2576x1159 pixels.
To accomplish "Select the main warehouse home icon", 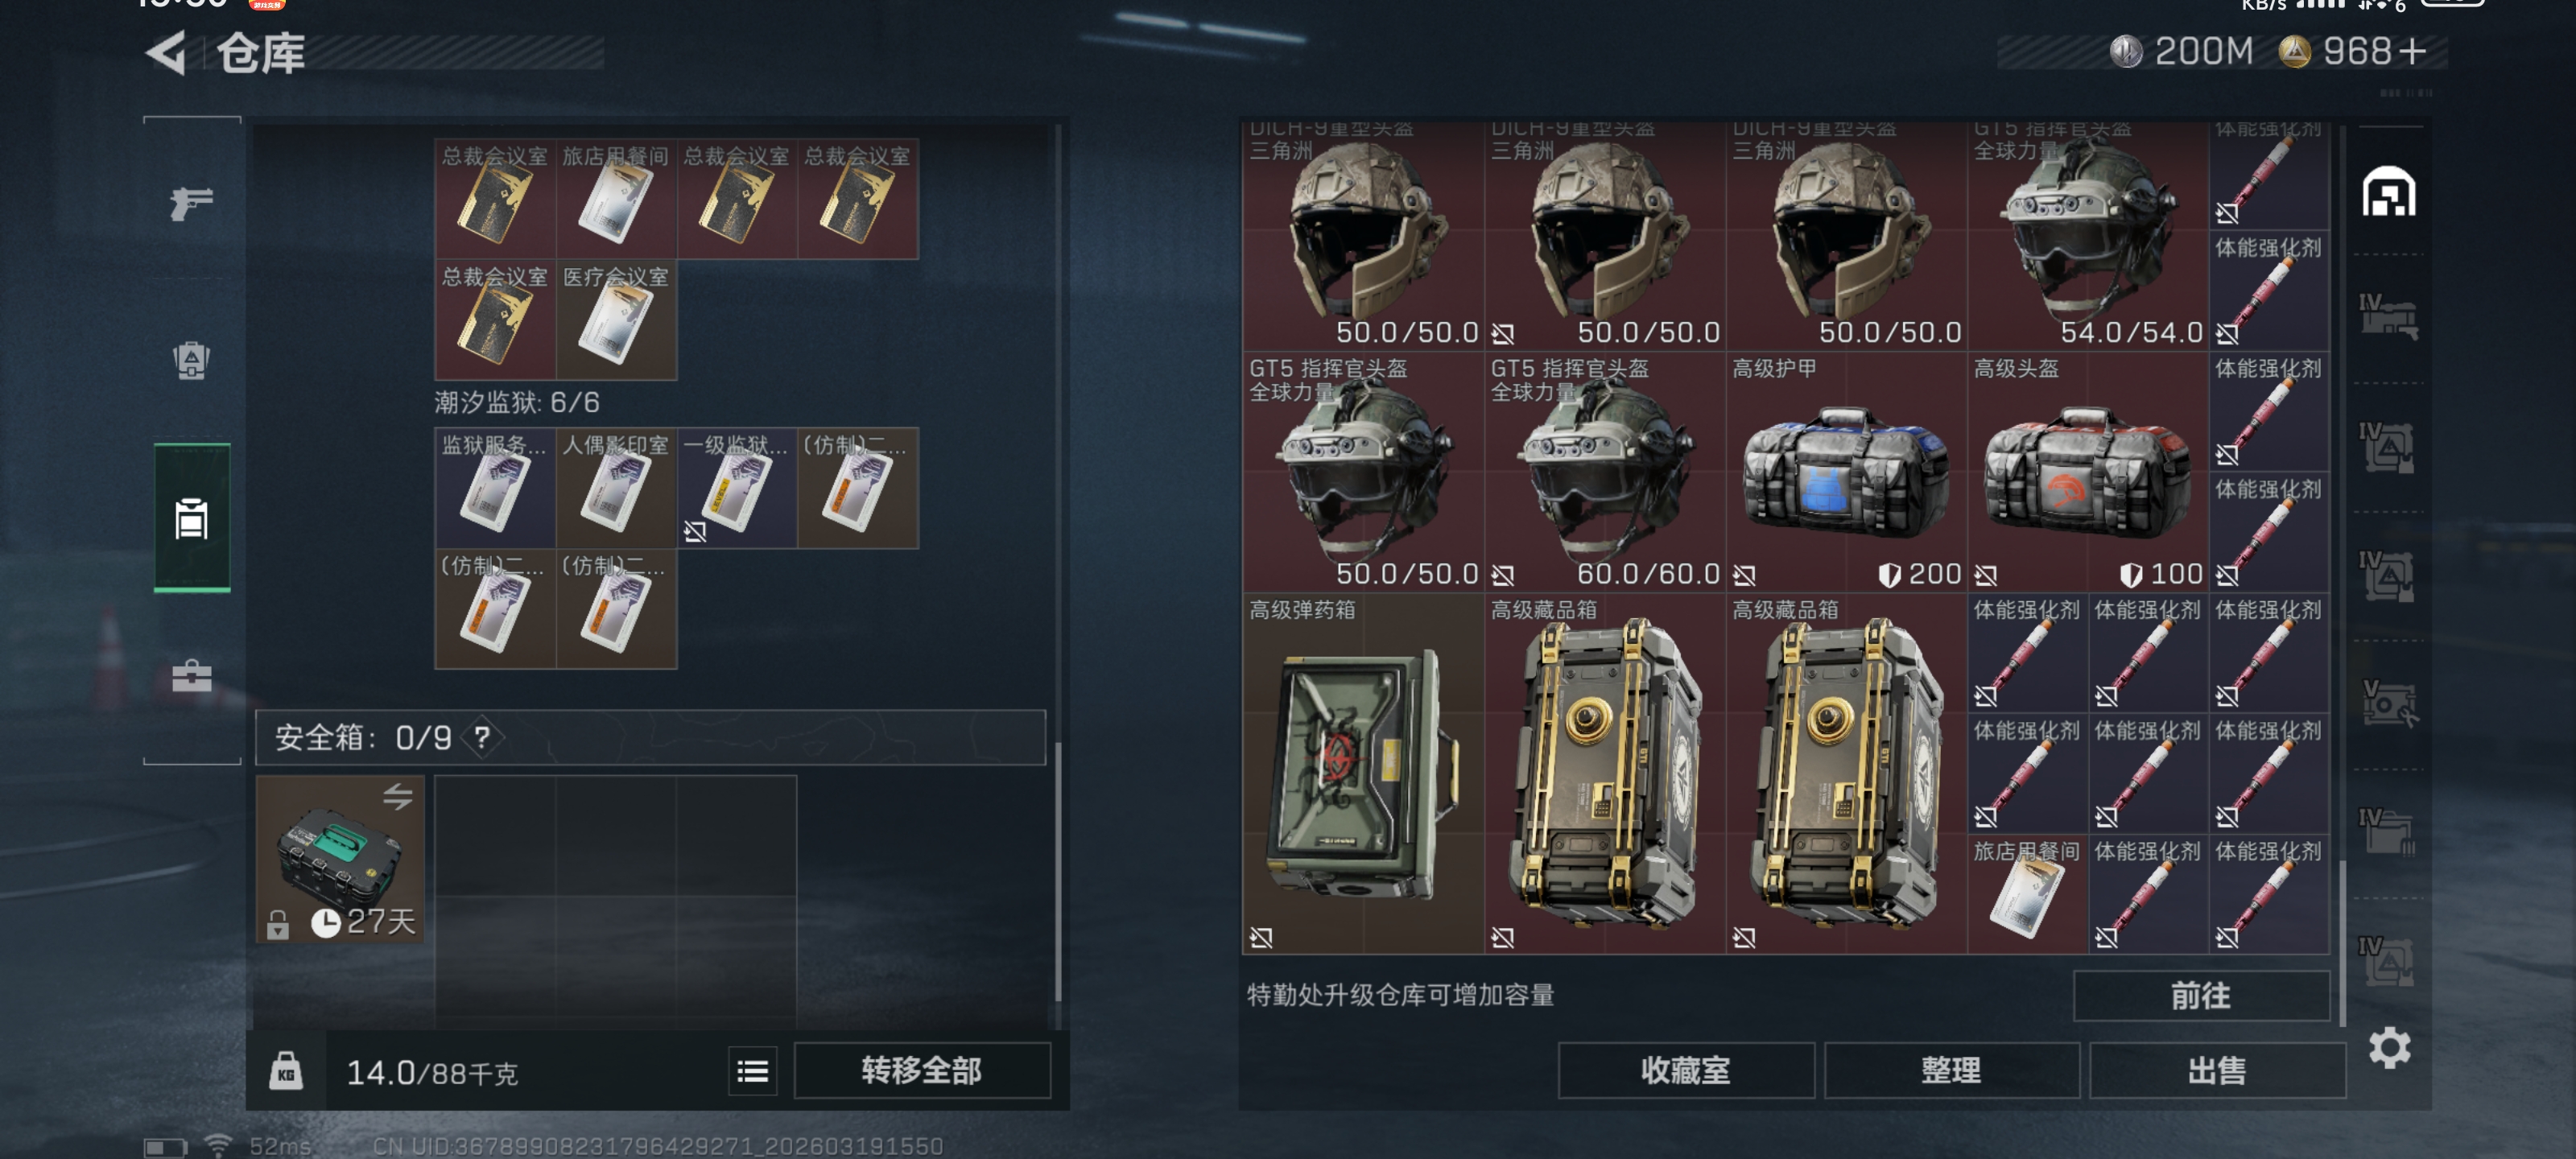I will (x=2389, y=192).
